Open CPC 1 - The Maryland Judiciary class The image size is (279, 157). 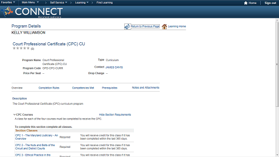click(x=37, y=137)
